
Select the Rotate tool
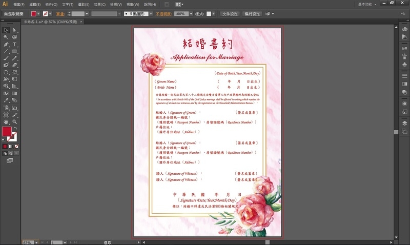(6, 72)
